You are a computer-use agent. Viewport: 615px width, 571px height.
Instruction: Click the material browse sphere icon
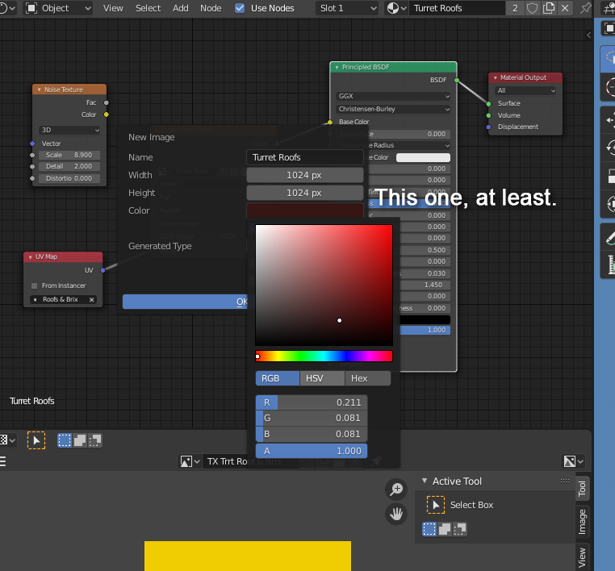tap(396, 8)
